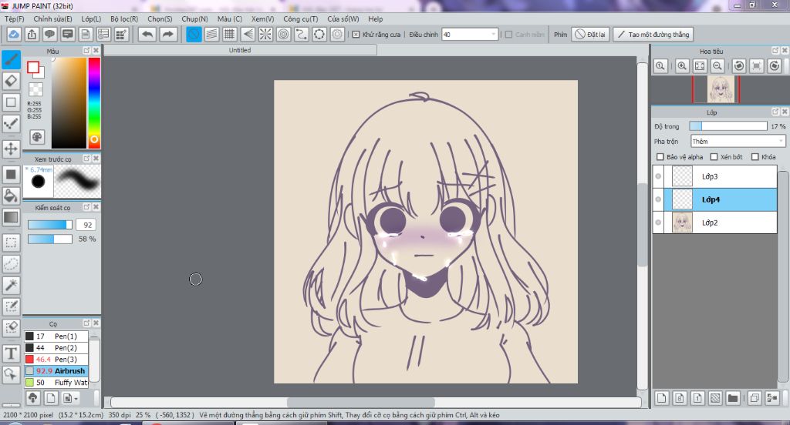Zoom out on the navigator panel
The width and height of the screenshot is (790, 425).
pyautogui.click(x=717, y=66)
